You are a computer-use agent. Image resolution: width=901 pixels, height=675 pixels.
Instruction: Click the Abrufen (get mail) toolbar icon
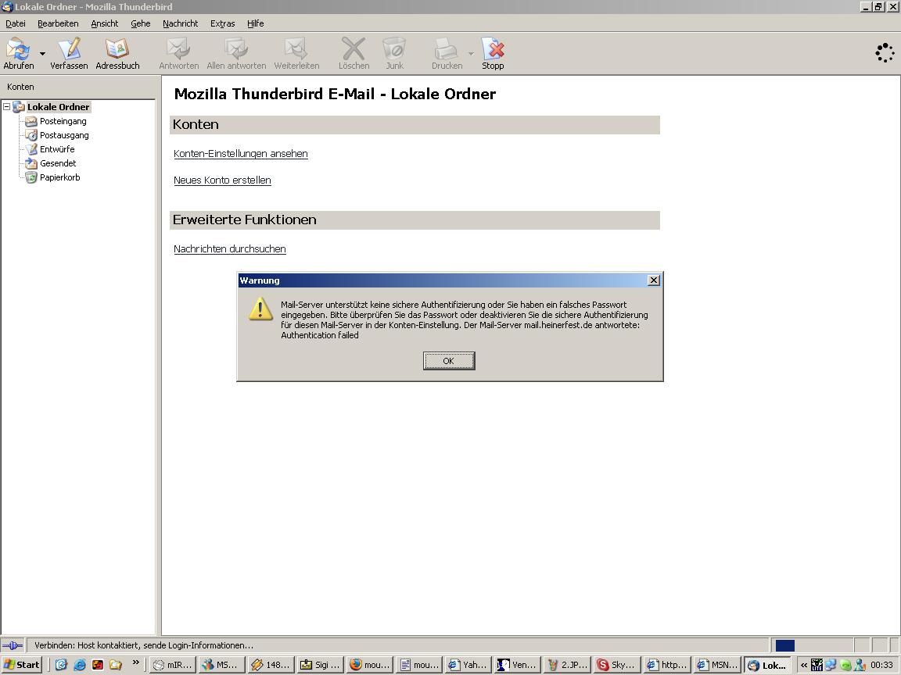[19, 53]
